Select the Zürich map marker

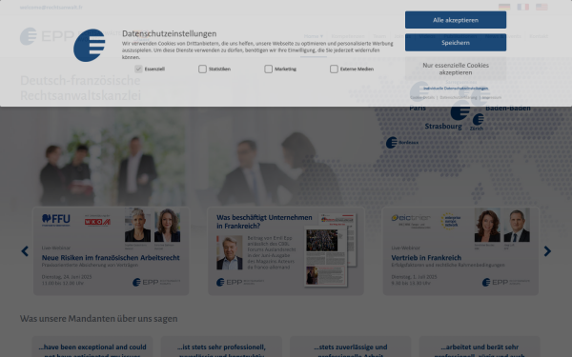tap(478, 119)
